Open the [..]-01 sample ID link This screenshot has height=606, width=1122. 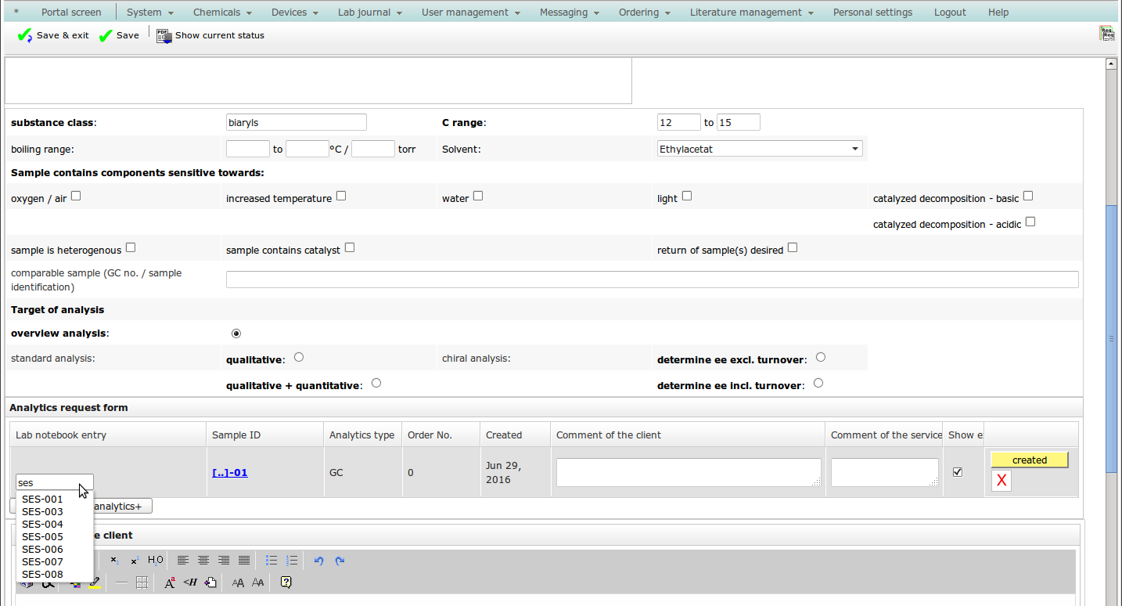click(230, 473)
